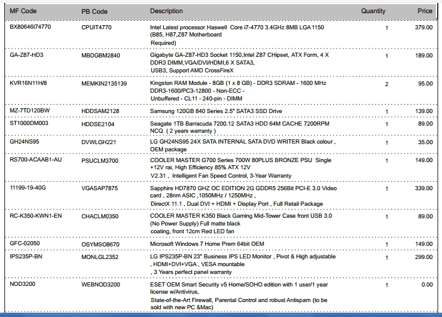The image size is (442, 317).
Task: Click the Price column header
Action: 425,11
